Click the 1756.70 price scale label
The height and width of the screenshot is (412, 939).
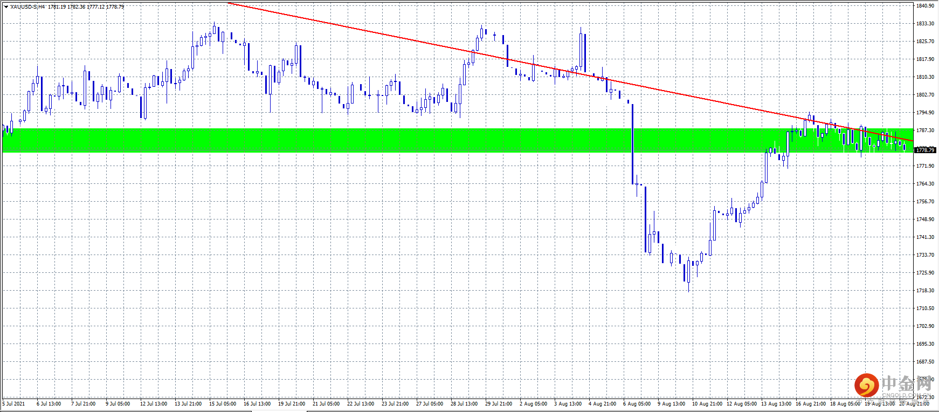[925, 202]
